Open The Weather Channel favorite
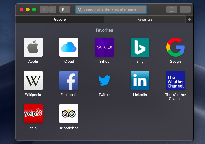This screenshot has width=205, height=144. tap(176, 80)
